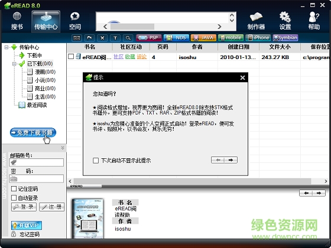Open the 搜书 book search section
Viewport: 331px width, 248px height.
(17, 21)
